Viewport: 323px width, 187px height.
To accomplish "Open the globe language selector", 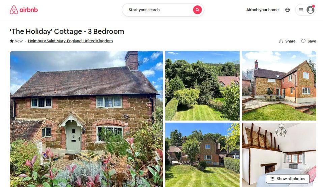I will click(x=287, y=10).
